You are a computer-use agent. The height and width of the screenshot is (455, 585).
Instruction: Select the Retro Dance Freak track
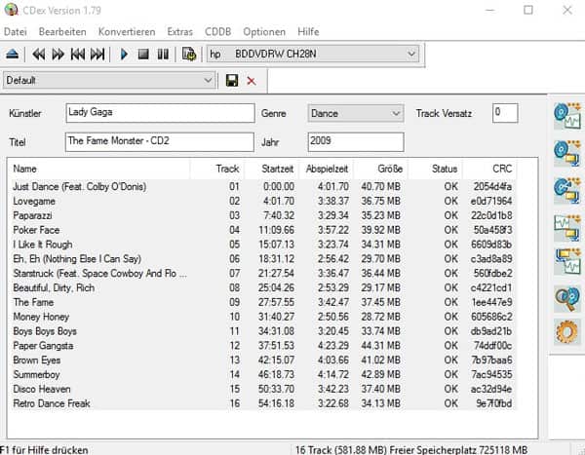pyautogui.click(x=262, y=403)
